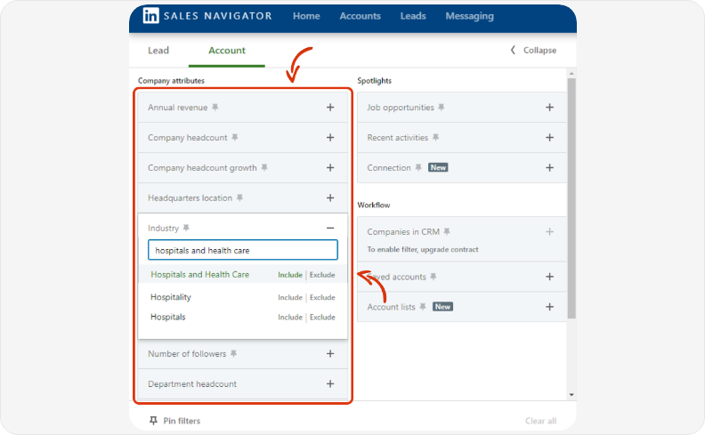Exclude the Hospitality industry
Image resolution: width=705 pixels, height=435 pixels.
point(322,297)
